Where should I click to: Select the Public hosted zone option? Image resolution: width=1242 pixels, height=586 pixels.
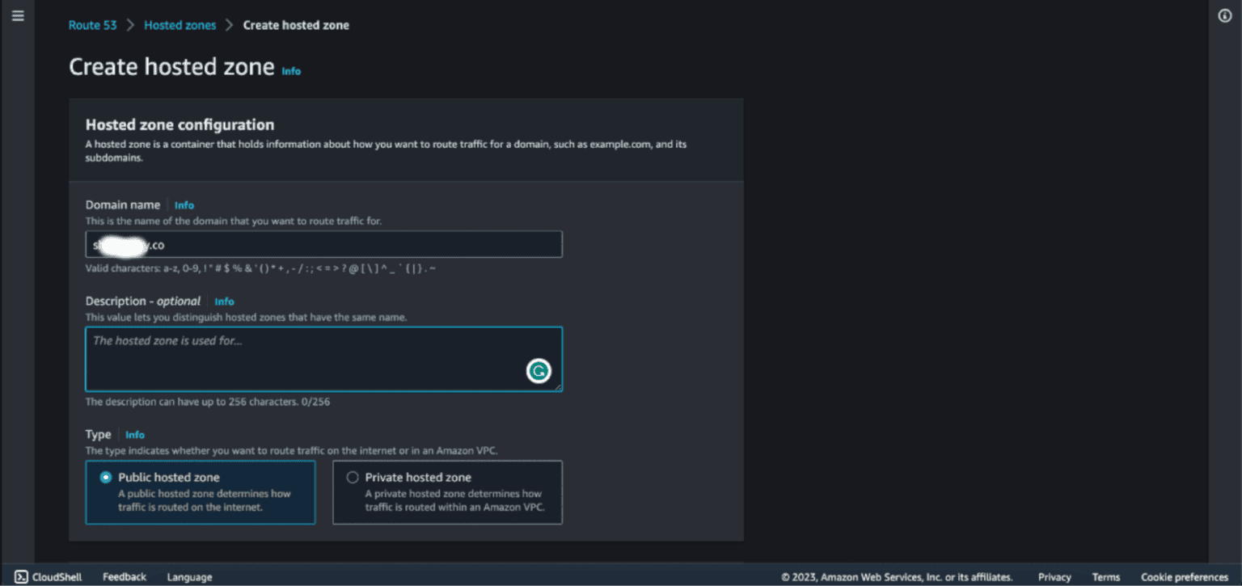coord(105,477)
